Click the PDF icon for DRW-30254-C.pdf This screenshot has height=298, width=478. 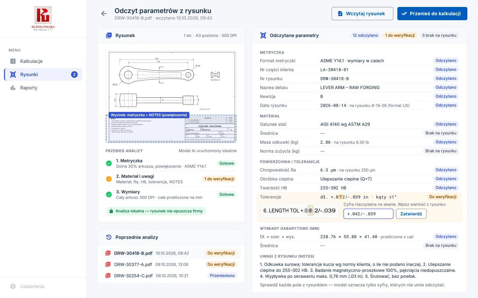[108, 276]
